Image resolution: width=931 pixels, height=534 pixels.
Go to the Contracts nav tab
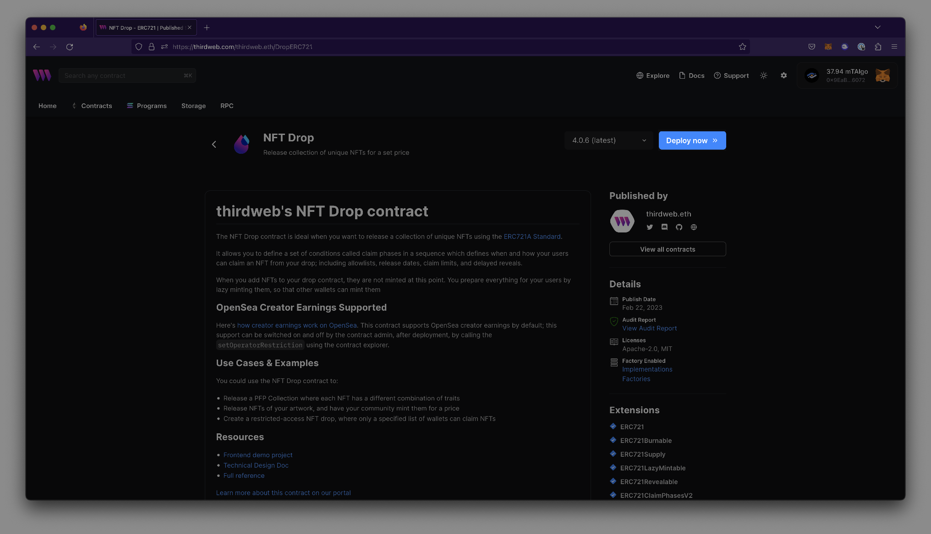coord(96,106)
